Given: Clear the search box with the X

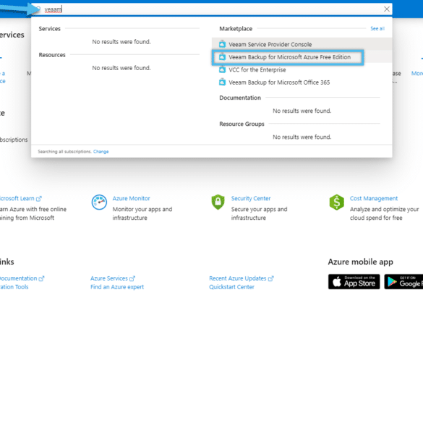Looking at the screenshot, I should 387,9.
